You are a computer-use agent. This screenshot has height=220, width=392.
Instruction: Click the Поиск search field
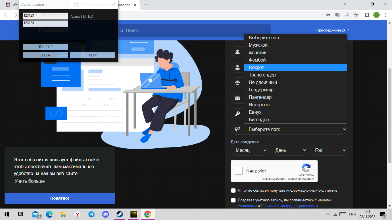tap(195, 30)
